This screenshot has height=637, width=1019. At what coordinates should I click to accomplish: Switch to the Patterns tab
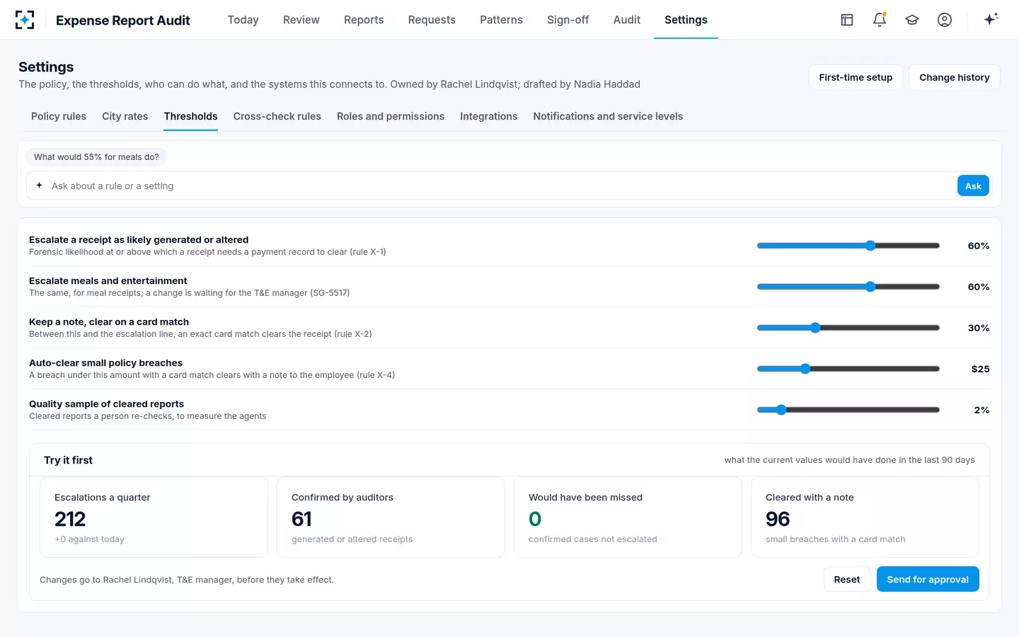pos(501,20)
